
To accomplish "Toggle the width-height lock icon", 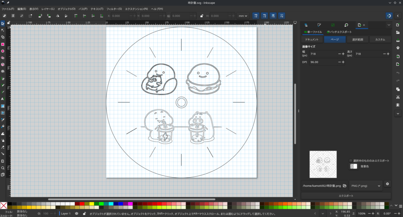I will tap(201, 16).
